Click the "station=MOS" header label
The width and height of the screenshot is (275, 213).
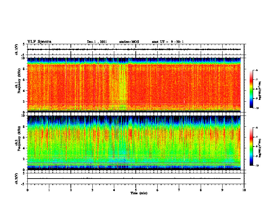click(x=129, y=42)
